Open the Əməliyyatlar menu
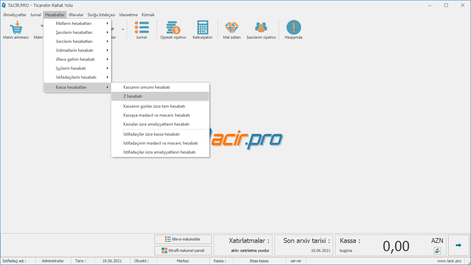Viewport: 471px width, 265px height. tap(15, 15)
